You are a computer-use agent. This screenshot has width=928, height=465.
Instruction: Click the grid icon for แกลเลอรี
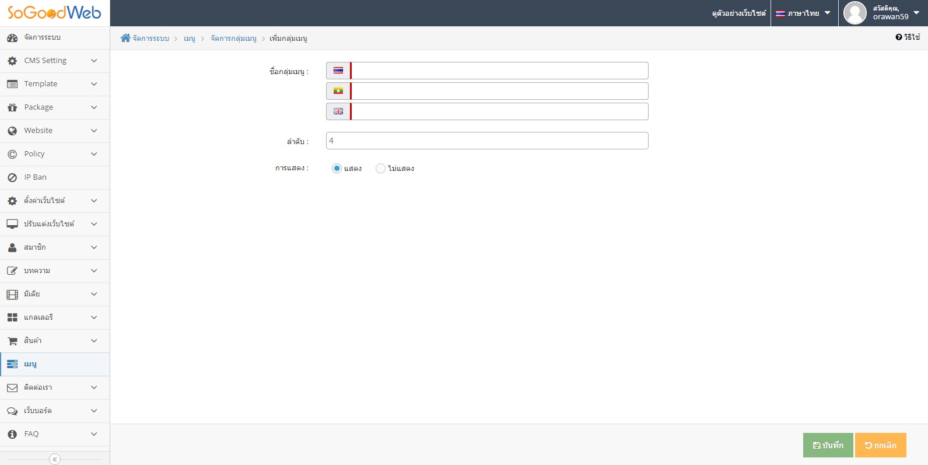(x=12, y=317)
